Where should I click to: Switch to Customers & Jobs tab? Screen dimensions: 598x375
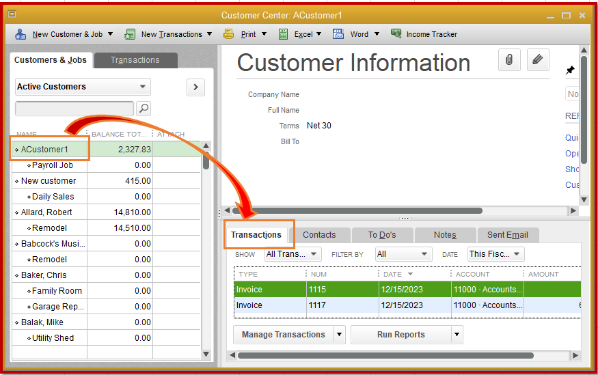point(51,60)
